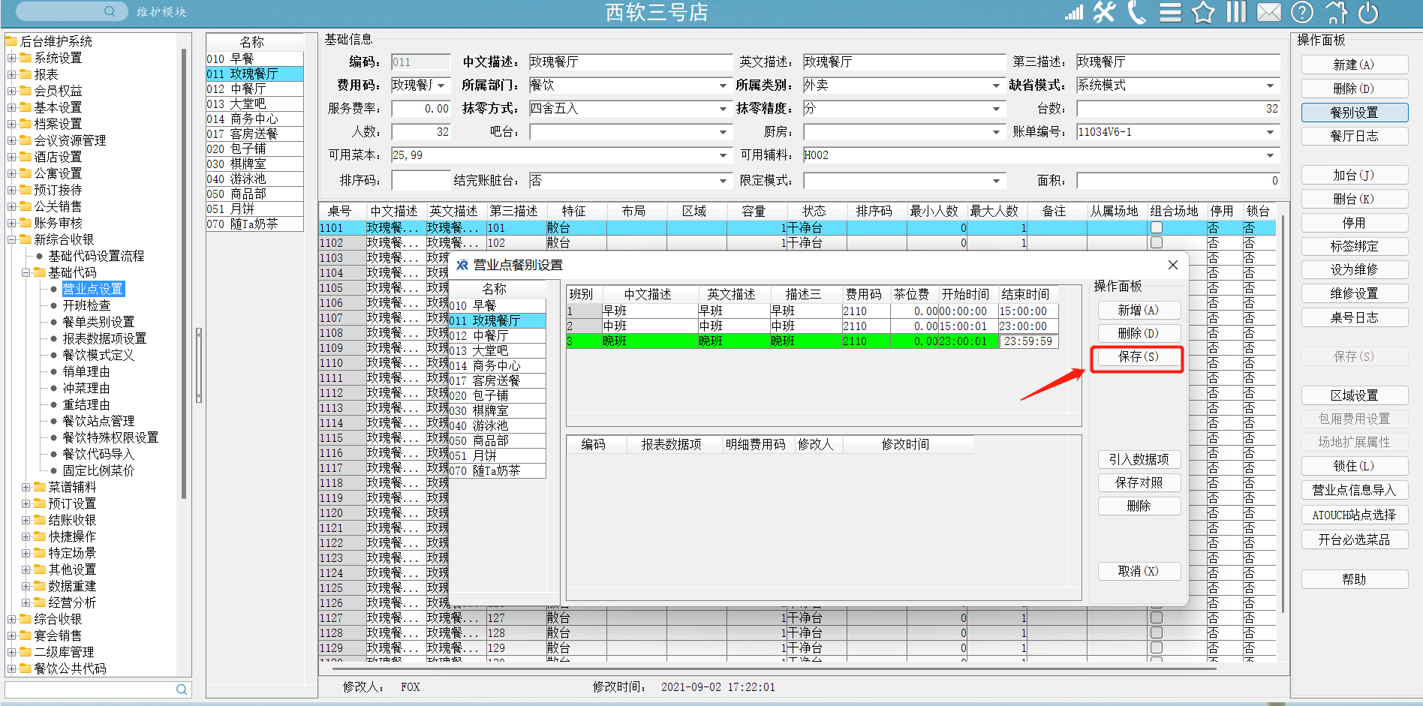Select 餐单类别设置 tree item
The image size is (1423, 706).
pyautogui.click(x=98, y=322)
